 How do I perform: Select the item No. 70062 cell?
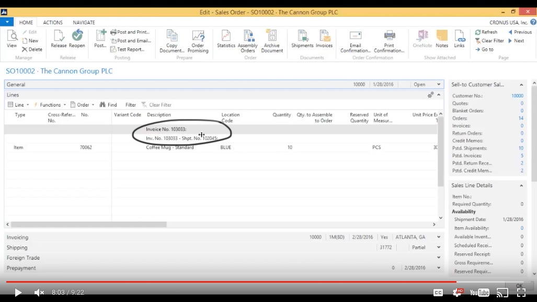click(86, 147)
